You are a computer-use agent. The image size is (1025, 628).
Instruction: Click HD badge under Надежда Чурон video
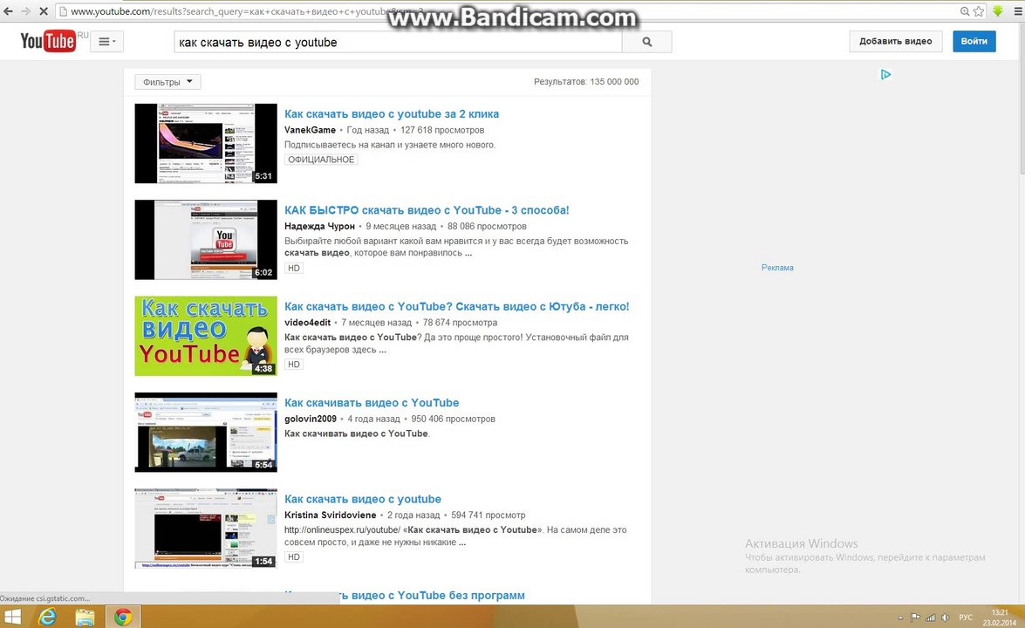point(293,268)
